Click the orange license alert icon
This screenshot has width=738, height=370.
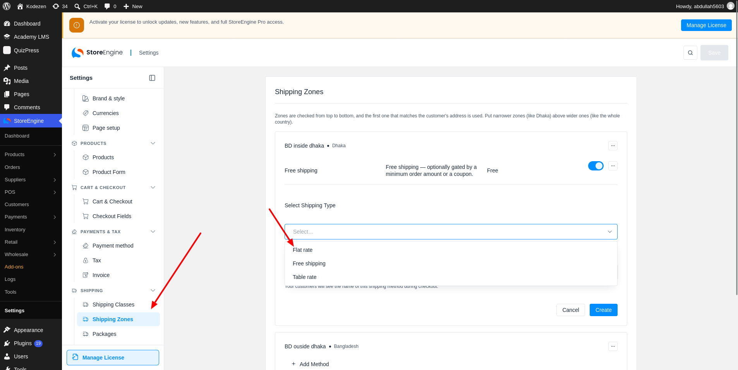tap(77, 25)
